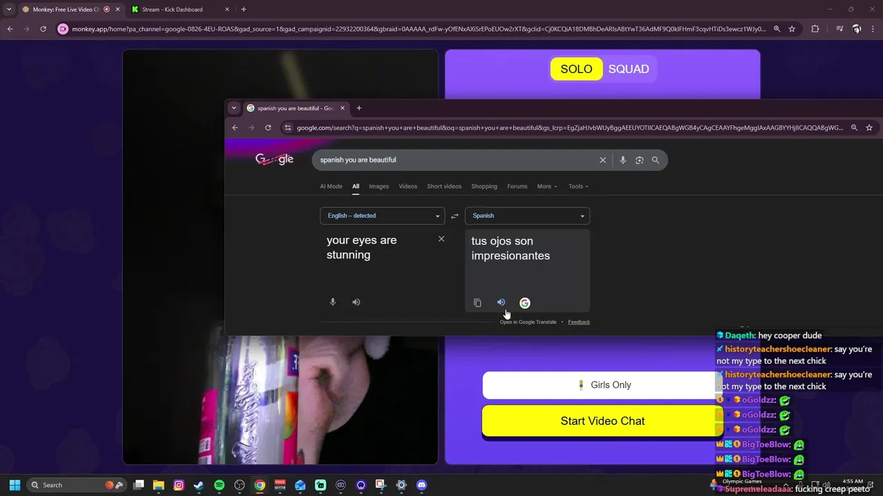883x496 pixels.
Task: Open Instagram from the taskbar
Action: (179, 485)
